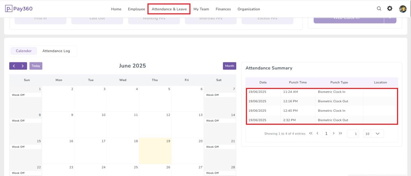Sort by the Date column header

(x=263, y=82)
